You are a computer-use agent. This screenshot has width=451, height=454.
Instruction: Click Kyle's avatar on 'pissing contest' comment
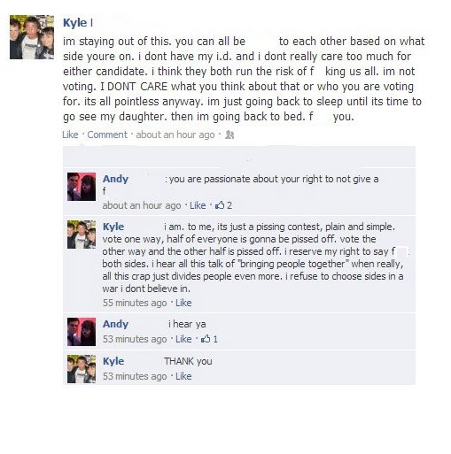(x=82, y=235)
